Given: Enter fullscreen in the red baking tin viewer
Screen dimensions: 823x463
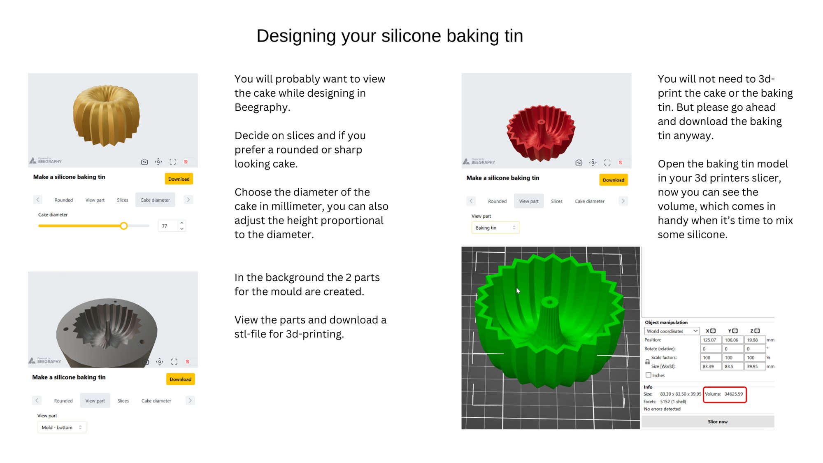Looking at the screenshot, I should 607,163.
